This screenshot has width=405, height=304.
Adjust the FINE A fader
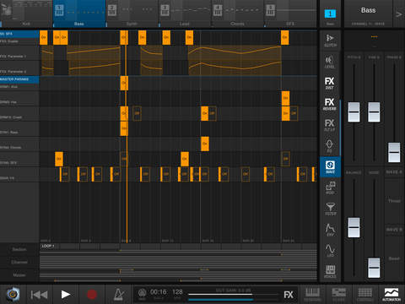coord(374,111)
